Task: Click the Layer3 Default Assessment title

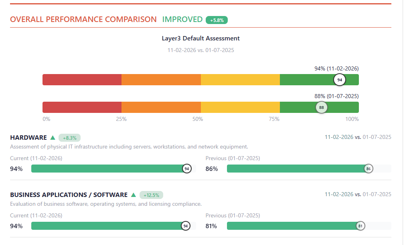Action: pos(200,38)
